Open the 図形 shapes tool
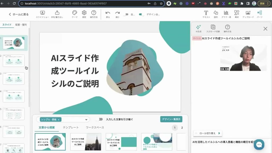 pos(216,14)
